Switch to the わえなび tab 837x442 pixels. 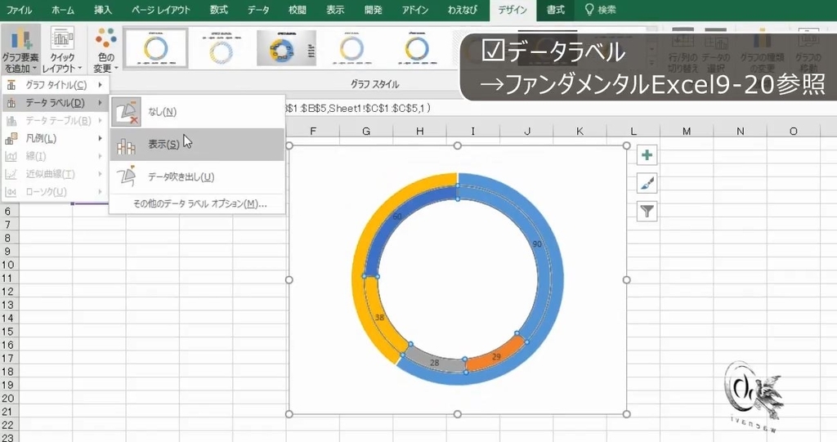click(x=463, y=10)
